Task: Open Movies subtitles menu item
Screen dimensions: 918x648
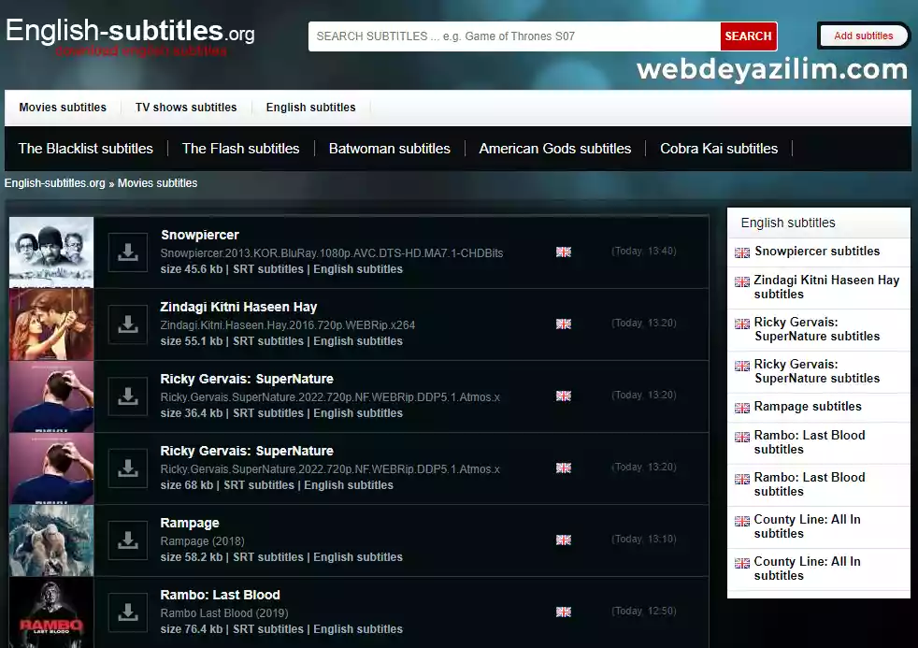Action: [63, 108]
